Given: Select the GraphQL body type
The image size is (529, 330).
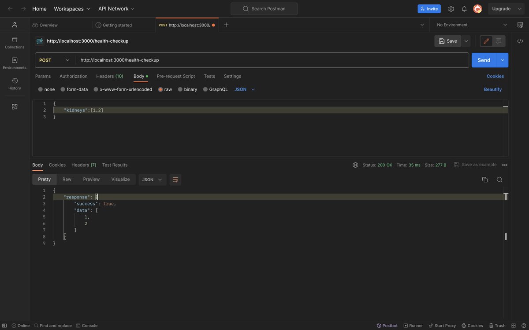Looking at the screenshot, I should (x=216, y=89).
